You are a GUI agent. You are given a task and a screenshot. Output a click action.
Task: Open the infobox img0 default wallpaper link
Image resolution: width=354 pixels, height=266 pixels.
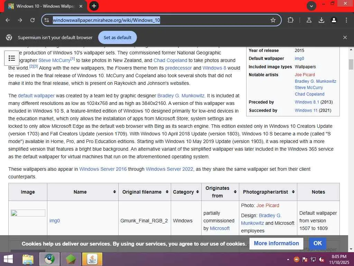pos(299,58)
